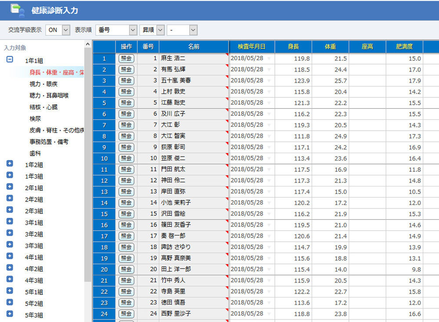Select 検尿 in the tree
This screenshot has height=322, width=439.
point(36,118)
